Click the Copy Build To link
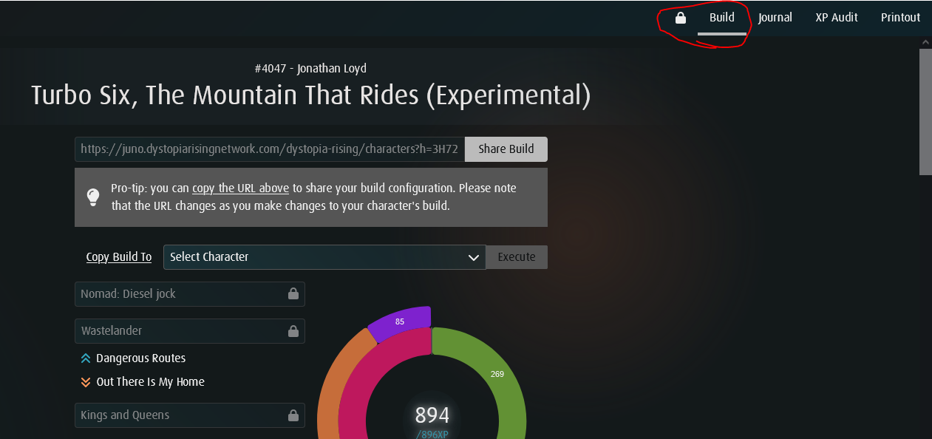This screenshot has height=439, width=932. [x=119, y=257]
